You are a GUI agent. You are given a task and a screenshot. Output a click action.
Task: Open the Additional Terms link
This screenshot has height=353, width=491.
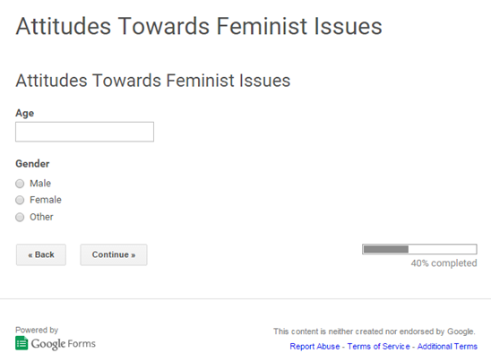(x=447, y=347)
